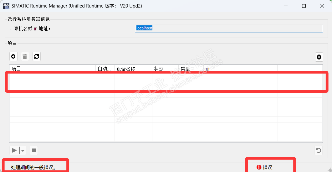The height and width of the screenshot is (172, 332).
Task: Open settings via the gear icon
Action: coord(319,57)
